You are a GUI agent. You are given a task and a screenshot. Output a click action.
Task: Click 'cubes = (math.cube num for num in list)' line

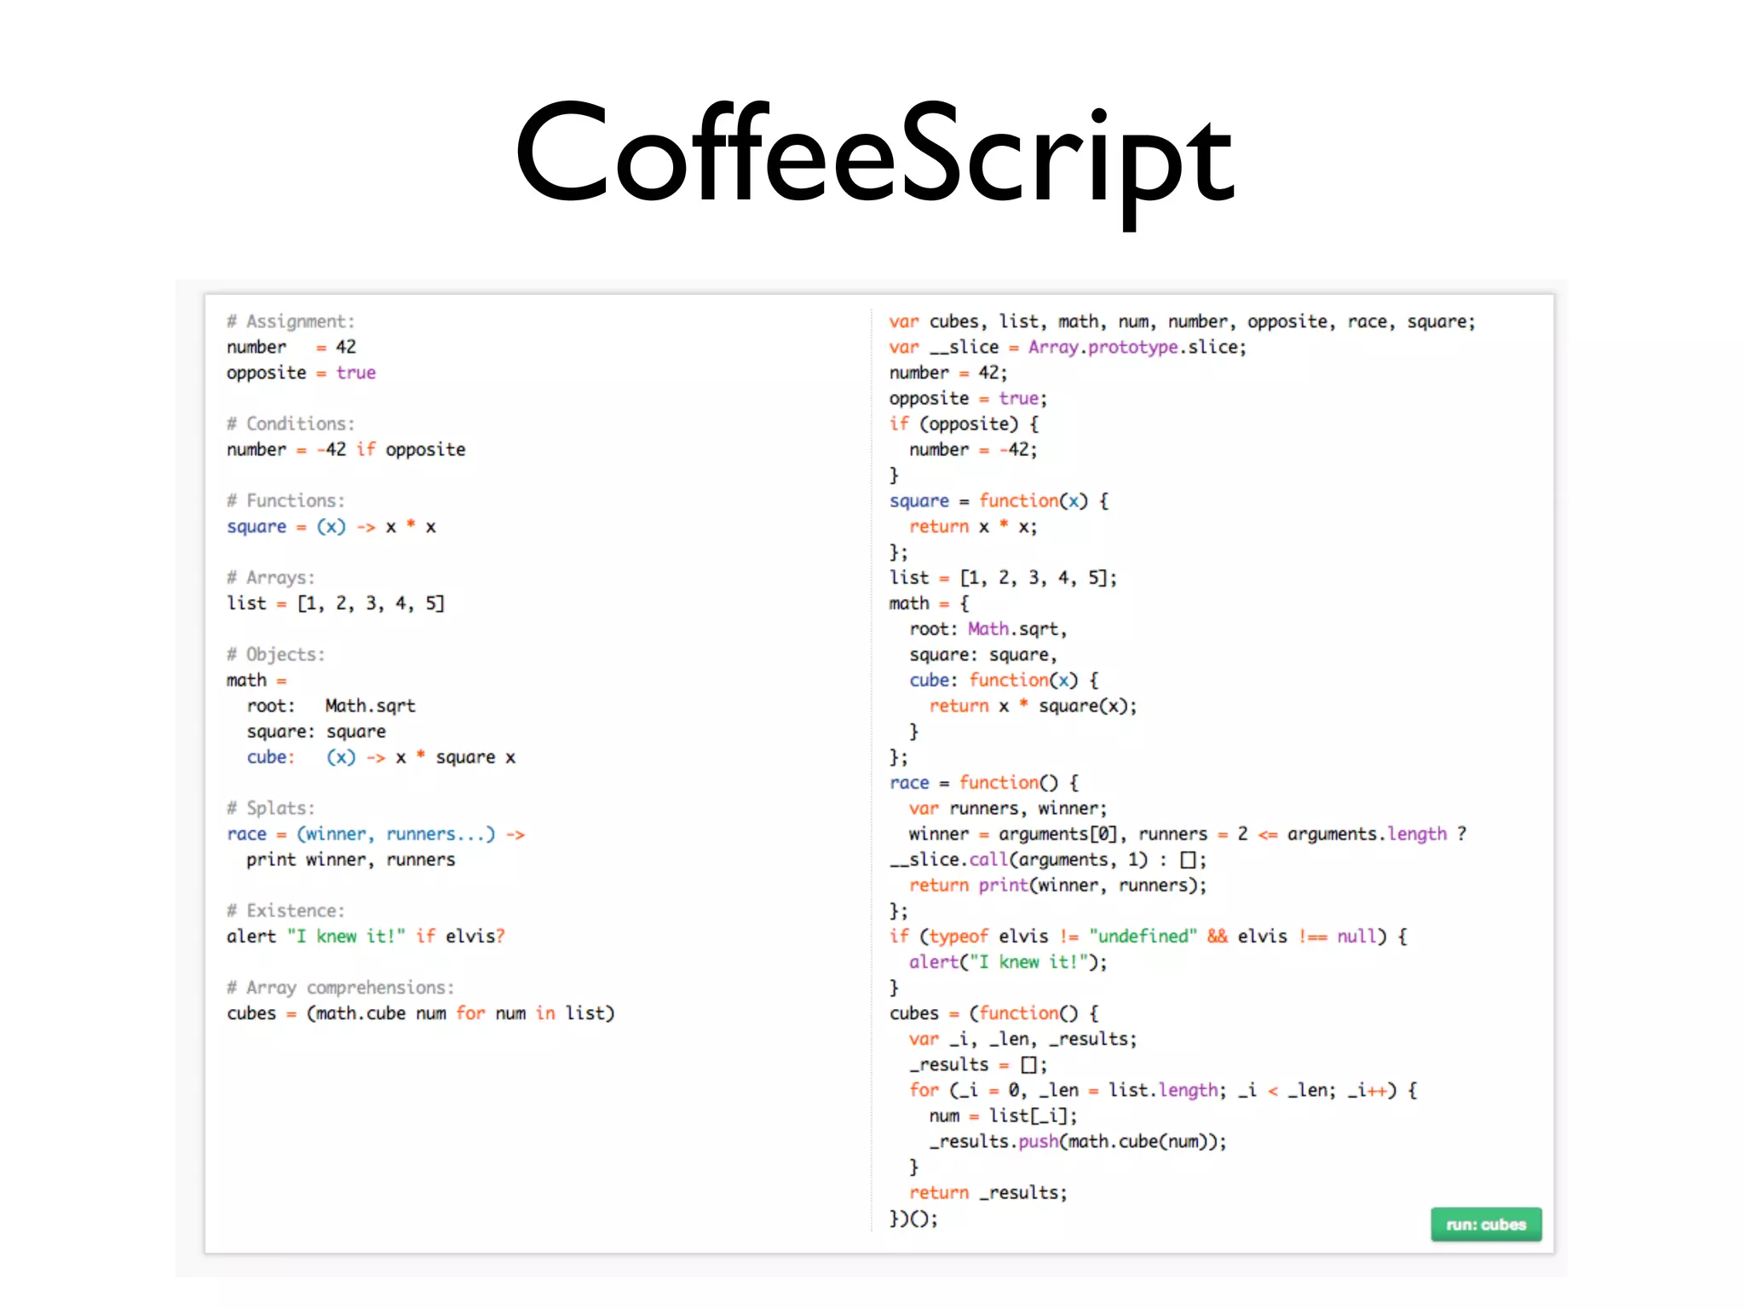[x=421, y=1013]
